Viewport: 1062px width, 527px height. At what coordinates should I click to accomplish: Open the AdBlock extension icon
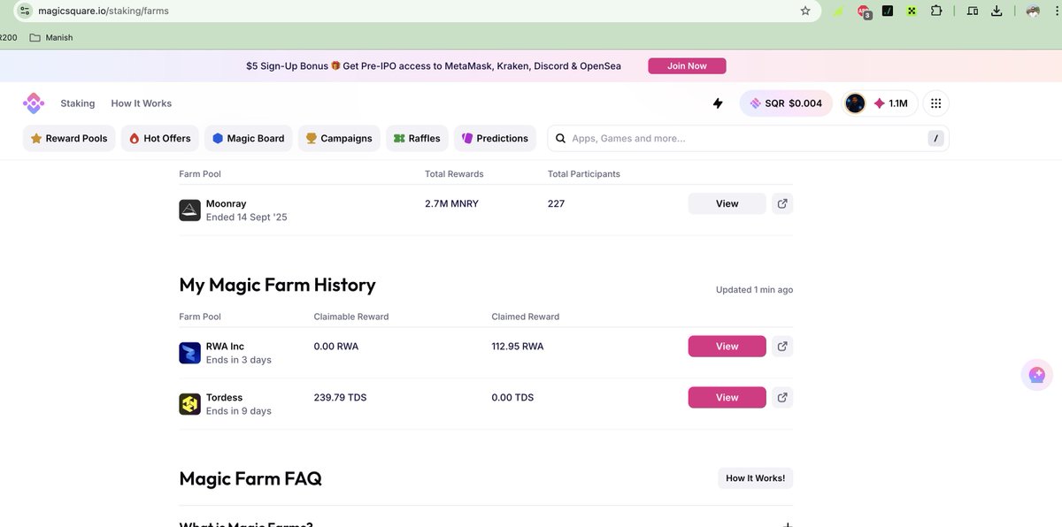tap(863, 11)
